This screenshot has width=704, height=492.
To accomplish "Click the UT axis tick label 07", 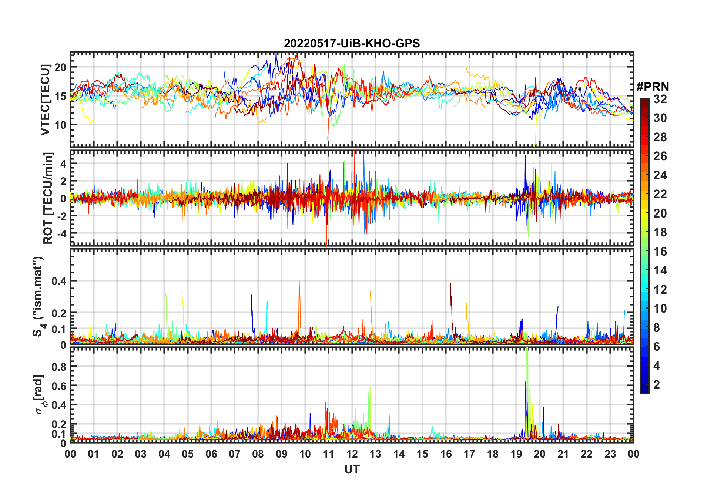I will pyautogui.click(x=235, y=454).
